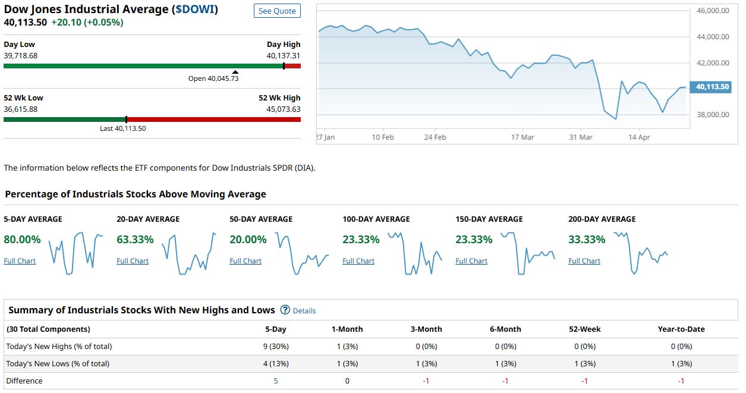Click the Day Low value 39,718.68

tap(21, 55)
